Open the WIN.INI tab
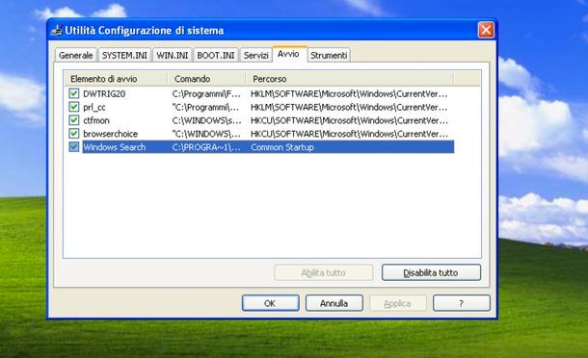The height and width of the screenshot is (358, 588). [x=173, y=55]
